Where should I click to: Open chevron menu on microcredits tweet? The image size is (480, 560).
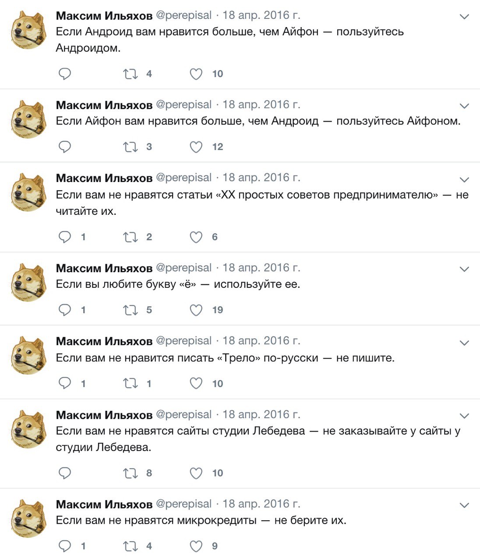(x=464, y=505)
